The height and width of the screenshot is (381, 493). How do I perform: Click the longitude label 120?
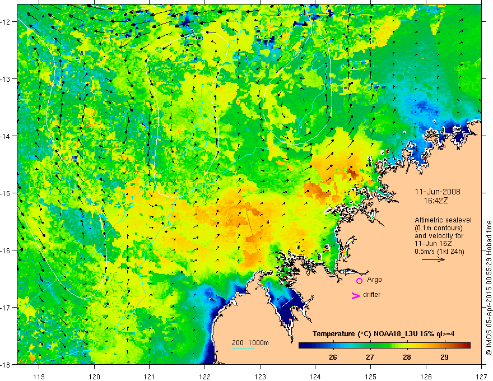94,377
